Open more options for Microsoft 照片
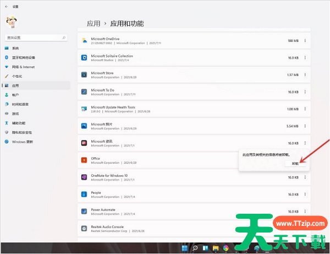The width and height of the screenshot is (330, 254). tap(305, 126)
